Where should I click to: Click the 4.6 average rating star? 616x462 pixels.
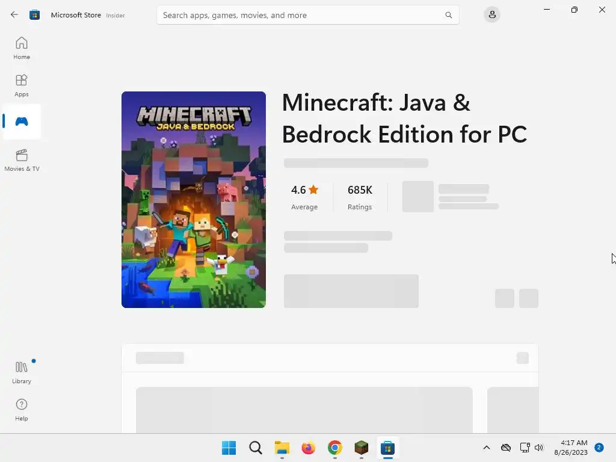[313, 189]
